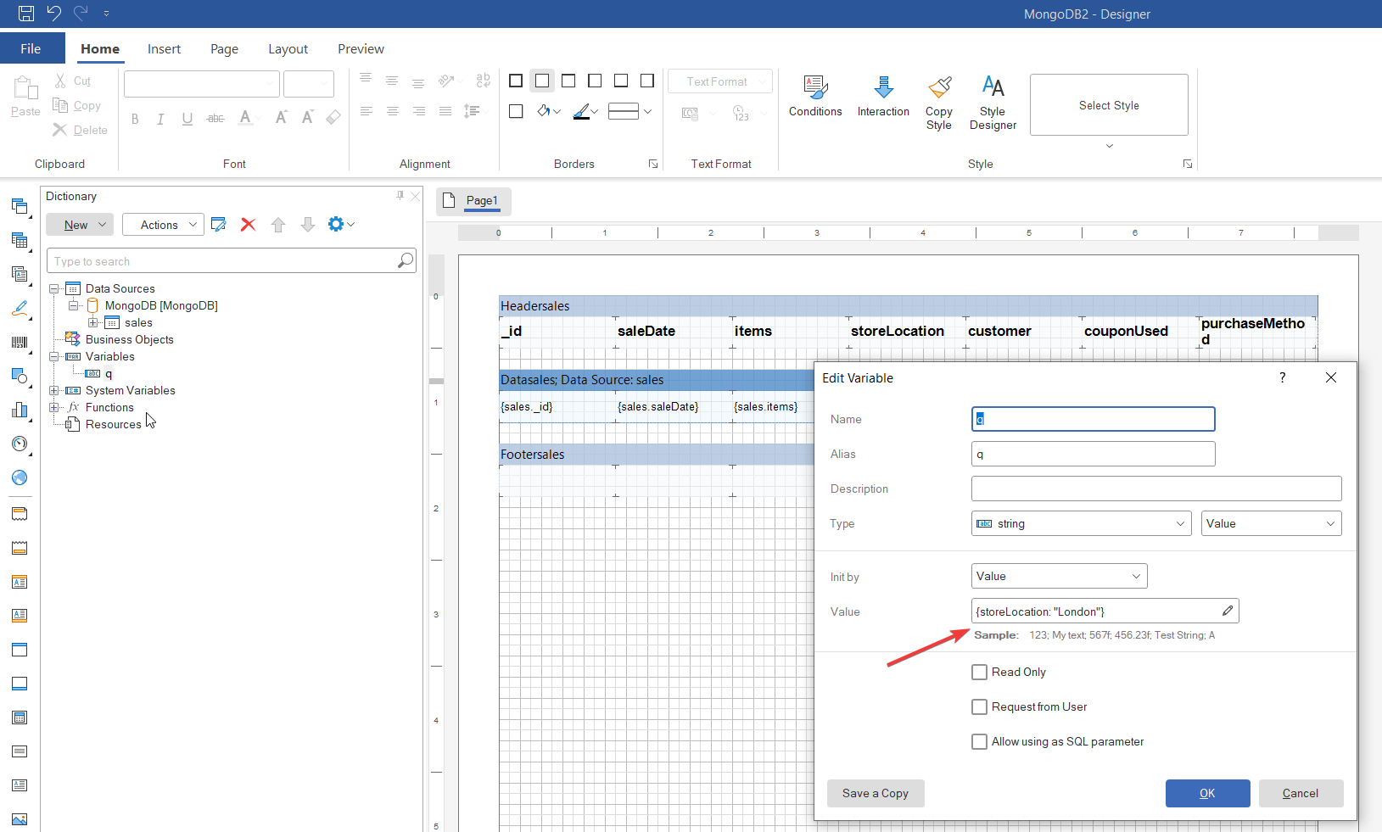The width and height of the screenshot is (1382, 832).
Task: Select the map globe component in the left sidebar
Action: click(20, 477)
